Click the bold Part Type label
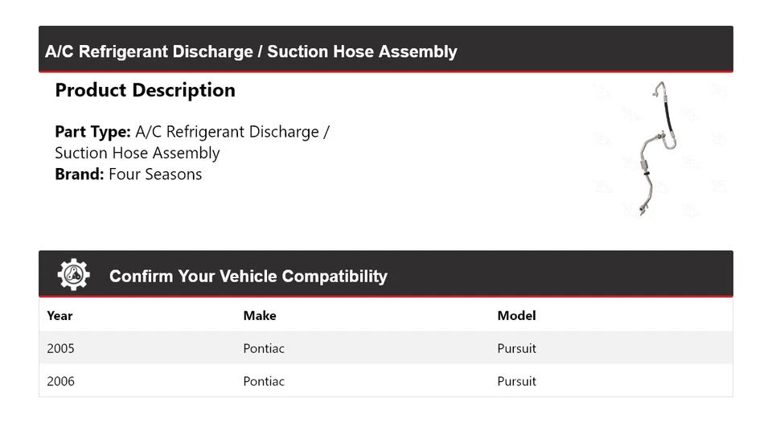 coord(92,132)
